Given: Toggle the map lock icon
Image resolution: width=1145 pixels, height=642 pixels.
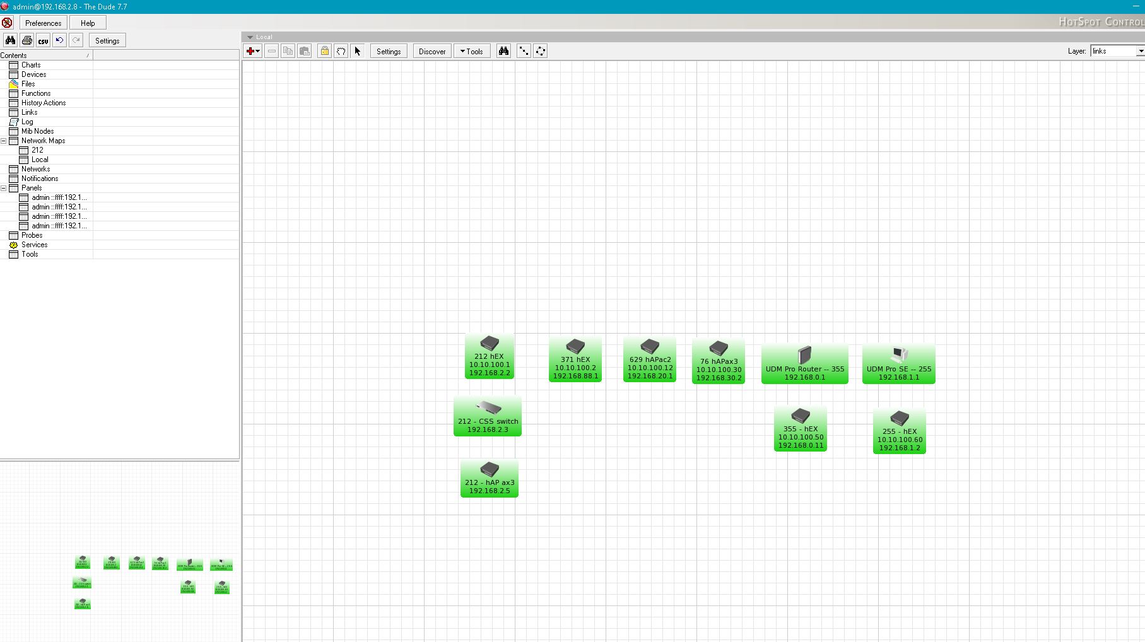Looking at the screenshot, I should click(324, 51).
